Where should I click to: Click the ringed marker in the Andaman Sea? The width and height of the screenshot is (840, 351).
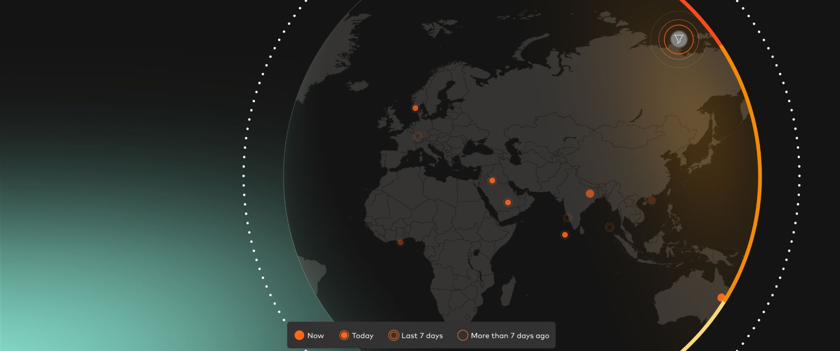coord(609,227)
